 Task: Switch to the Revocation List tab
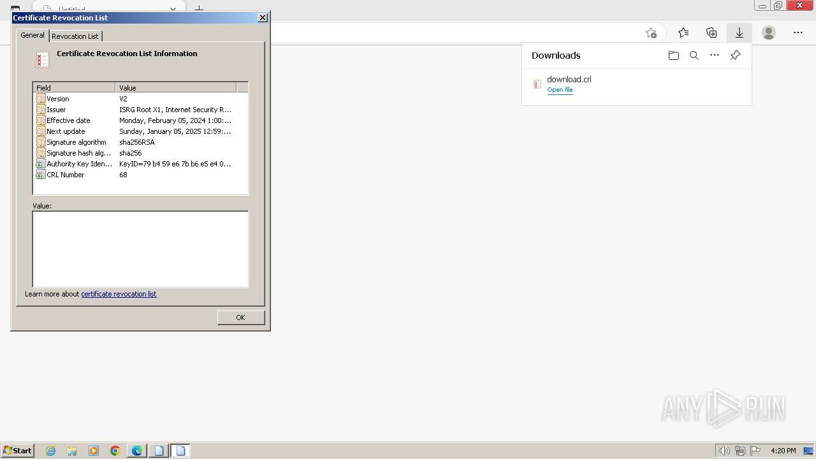(75, 36)
